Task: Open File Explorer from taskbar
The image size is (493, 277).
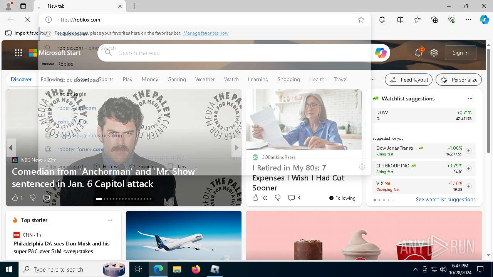Action: pos(177,269)
